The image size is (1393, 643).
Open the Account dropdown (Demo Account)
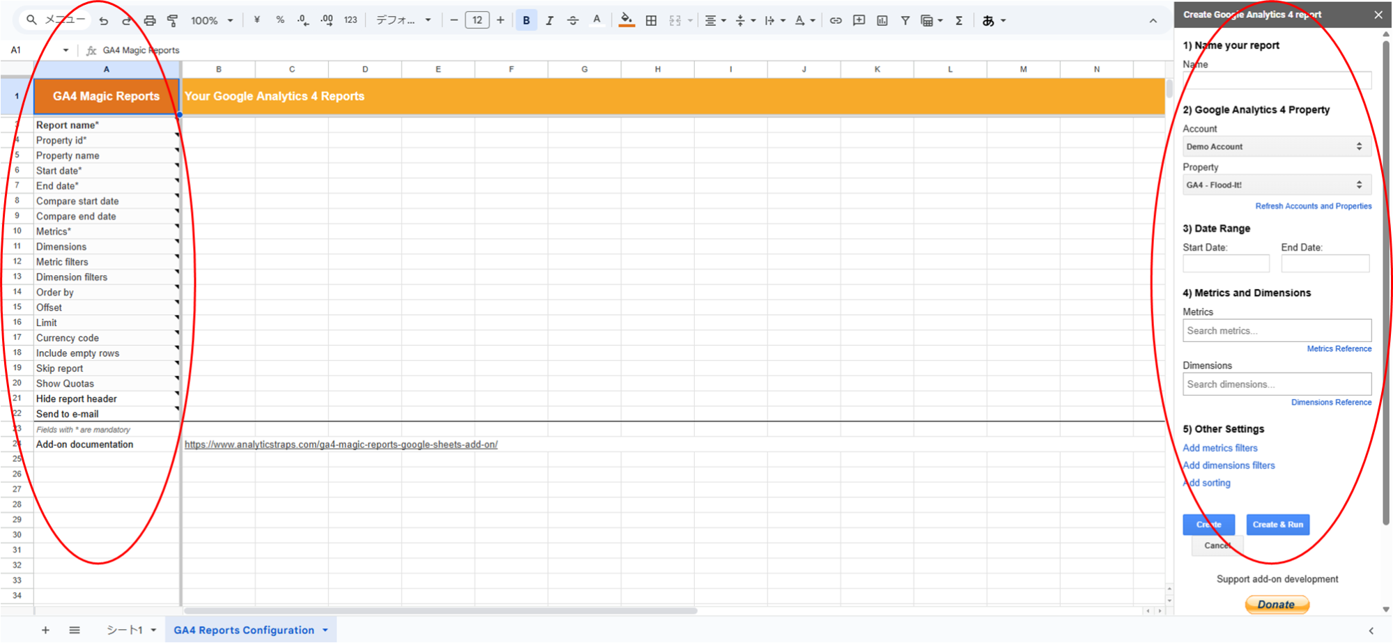(1277, 146)
